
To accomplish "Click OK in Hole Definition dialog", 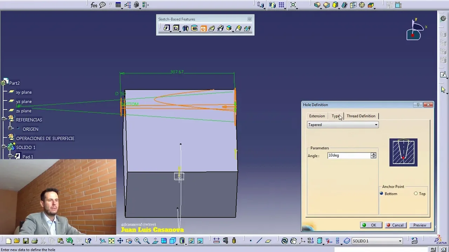I will coord(370,225).
